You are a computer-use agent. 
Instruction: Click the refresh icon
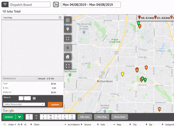pyautogui.click(x=56, y=4)
